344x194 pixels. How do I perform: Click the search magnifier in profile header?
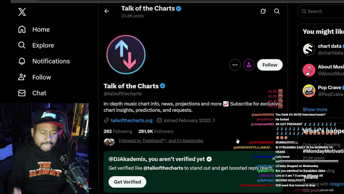point(277,11)
